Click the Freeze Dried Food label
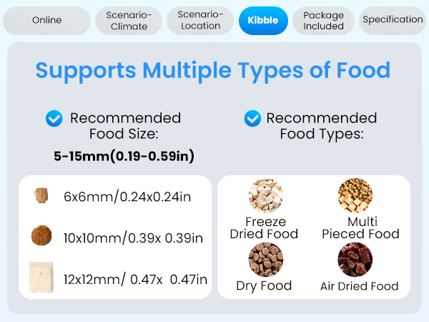Viewport: 429px width, 322px height. [x=264, y=228]
